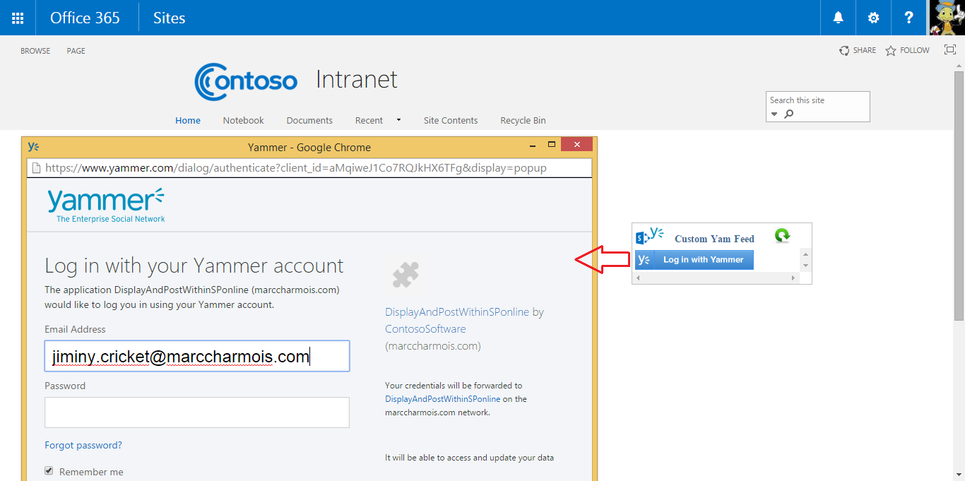
Task: Open Notebook navigation link
Action: pos(244,120)
